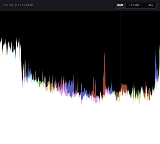Switch histogram to RGB mode
The height and width of the screenshot is (144, 160).
(x=120, y=5)
